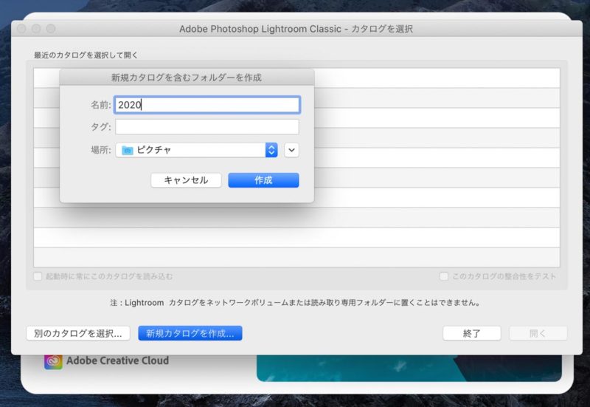Click the 終了 button
Screen dimensions: 590x407
472,334
